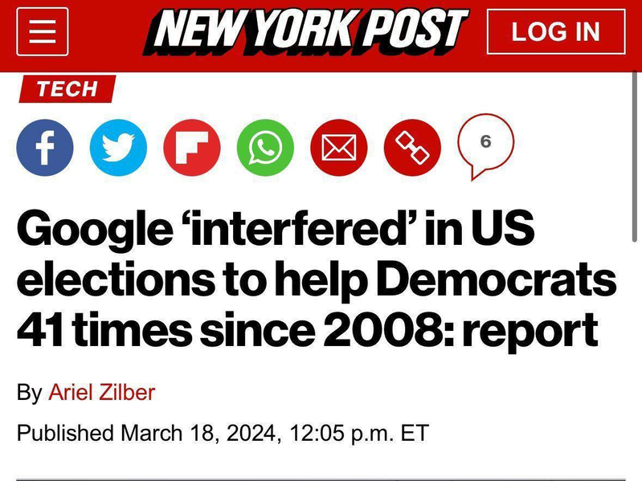Open the hamburger navigation menu
642x481 pixels.
point(42,31)
